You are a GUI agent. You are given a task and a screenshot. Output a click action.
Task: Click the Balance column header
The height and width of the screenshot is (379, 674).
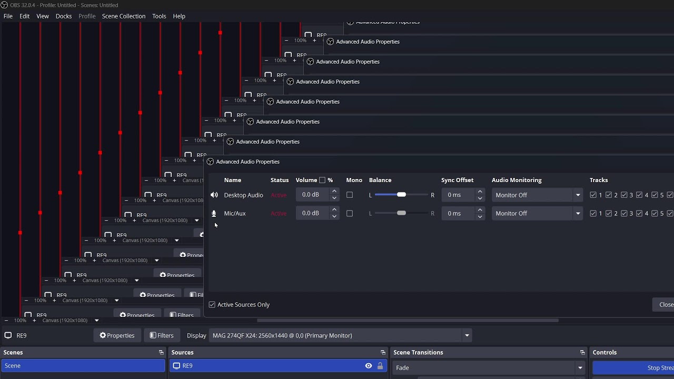380,180
